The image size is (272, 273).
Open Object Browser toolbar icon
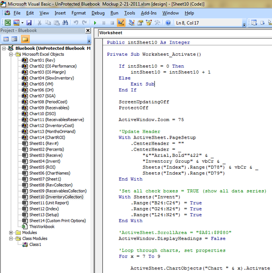click(149, 23)
